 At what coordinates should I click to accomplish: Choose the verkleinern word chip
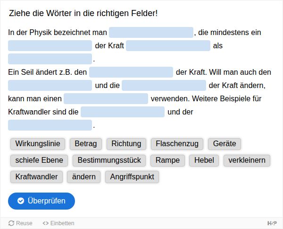coord(247,160)
